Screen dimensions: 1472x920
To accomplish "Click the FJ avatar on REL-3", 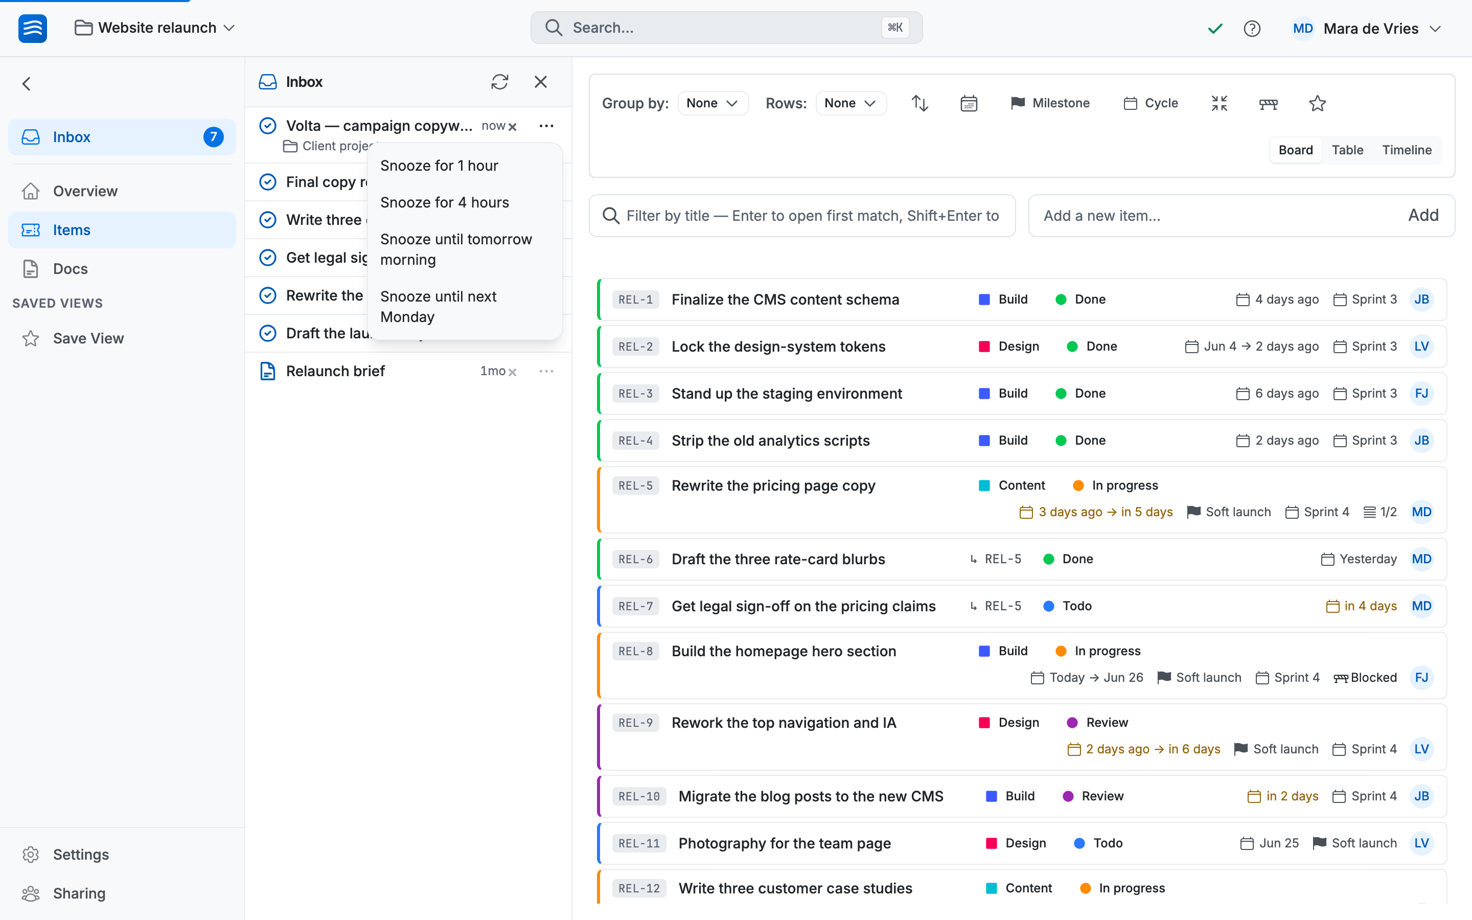I will pos(1421,394).
